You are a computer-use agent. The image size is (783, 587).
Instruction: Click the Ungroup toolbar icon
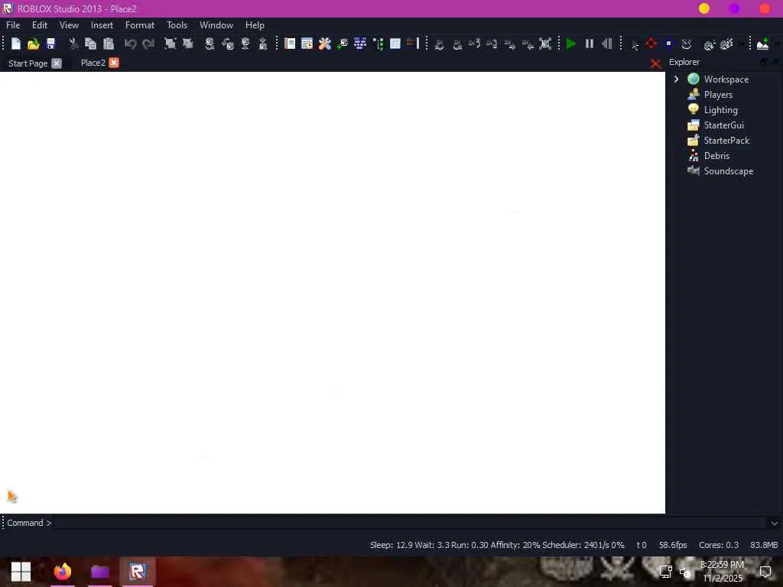tap(188, 44)
